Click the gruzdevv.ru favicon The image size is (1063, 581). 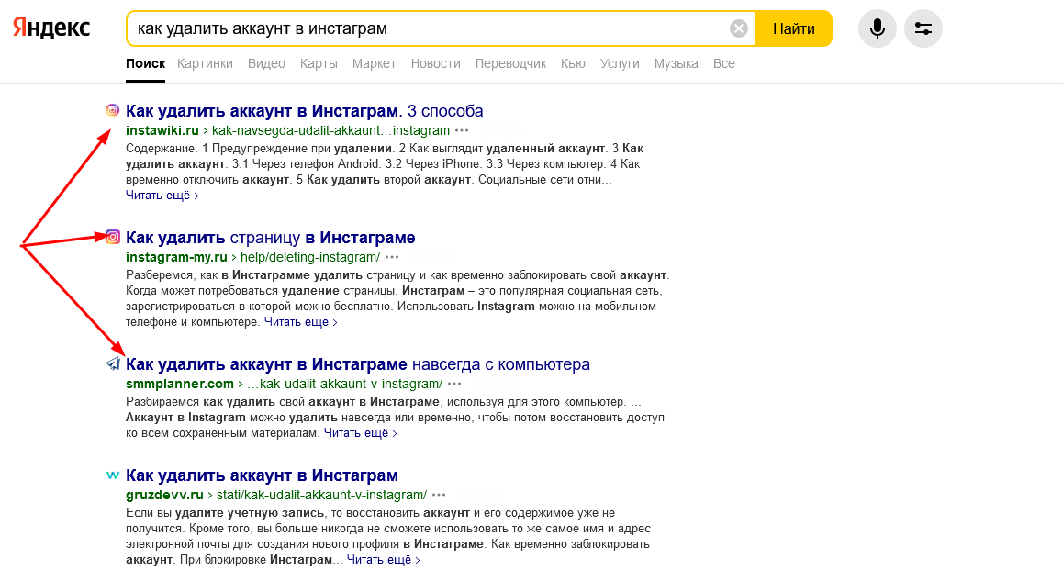coord(113,475)
